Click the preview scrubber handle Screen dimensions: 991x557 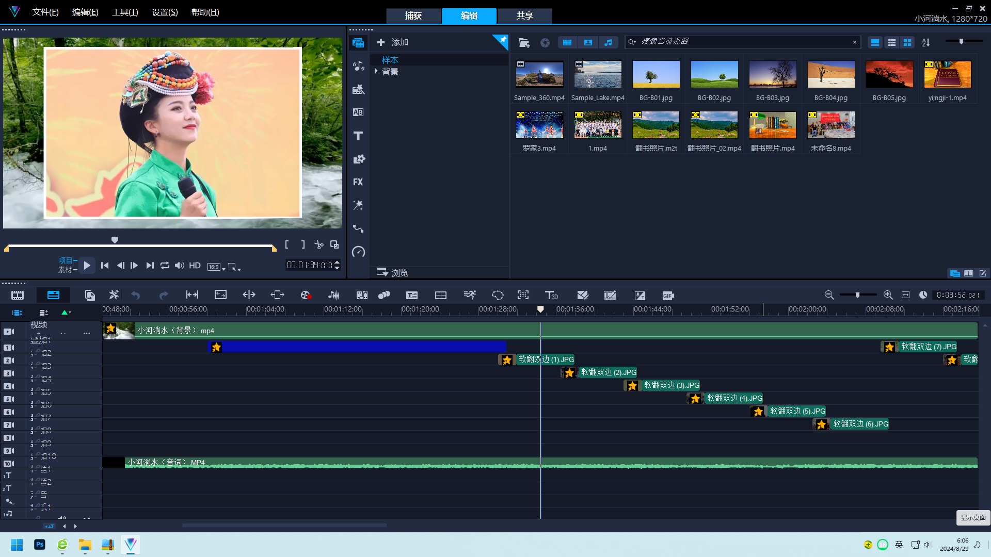(115, 240)
